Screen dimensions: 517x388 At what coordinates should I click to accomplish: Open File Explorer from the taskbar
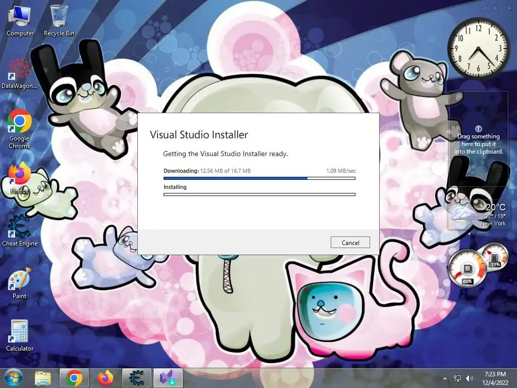point(43,378)
